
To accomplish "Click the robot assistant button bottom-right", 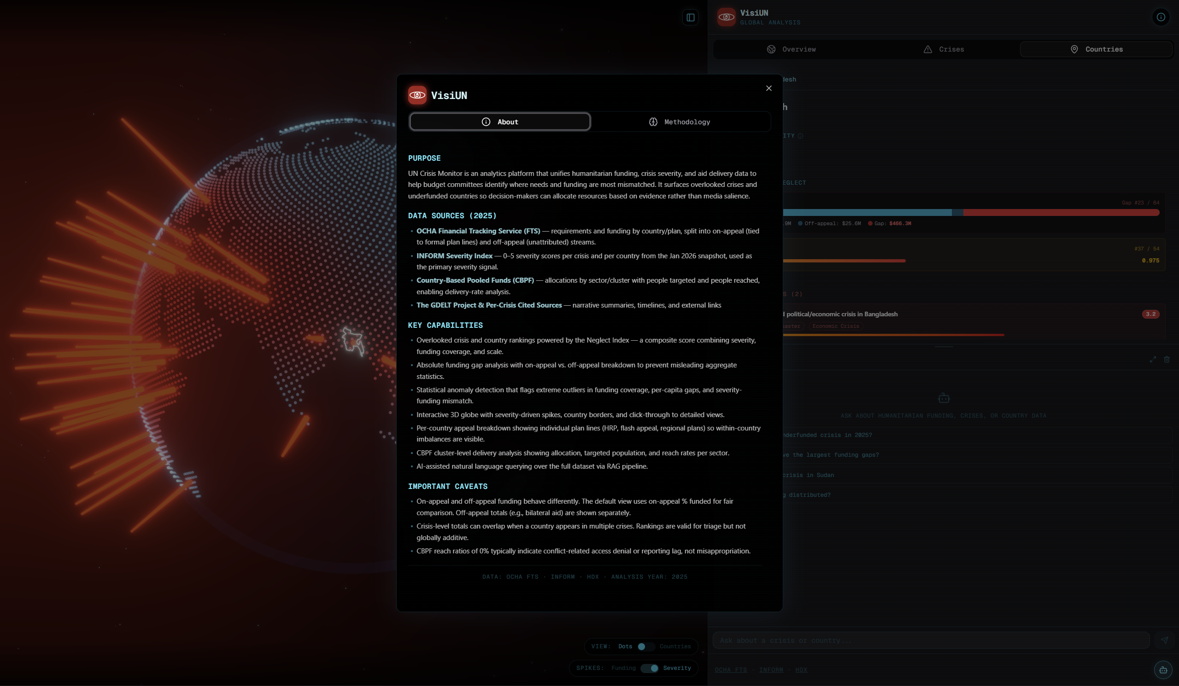I will point(1162,669).
